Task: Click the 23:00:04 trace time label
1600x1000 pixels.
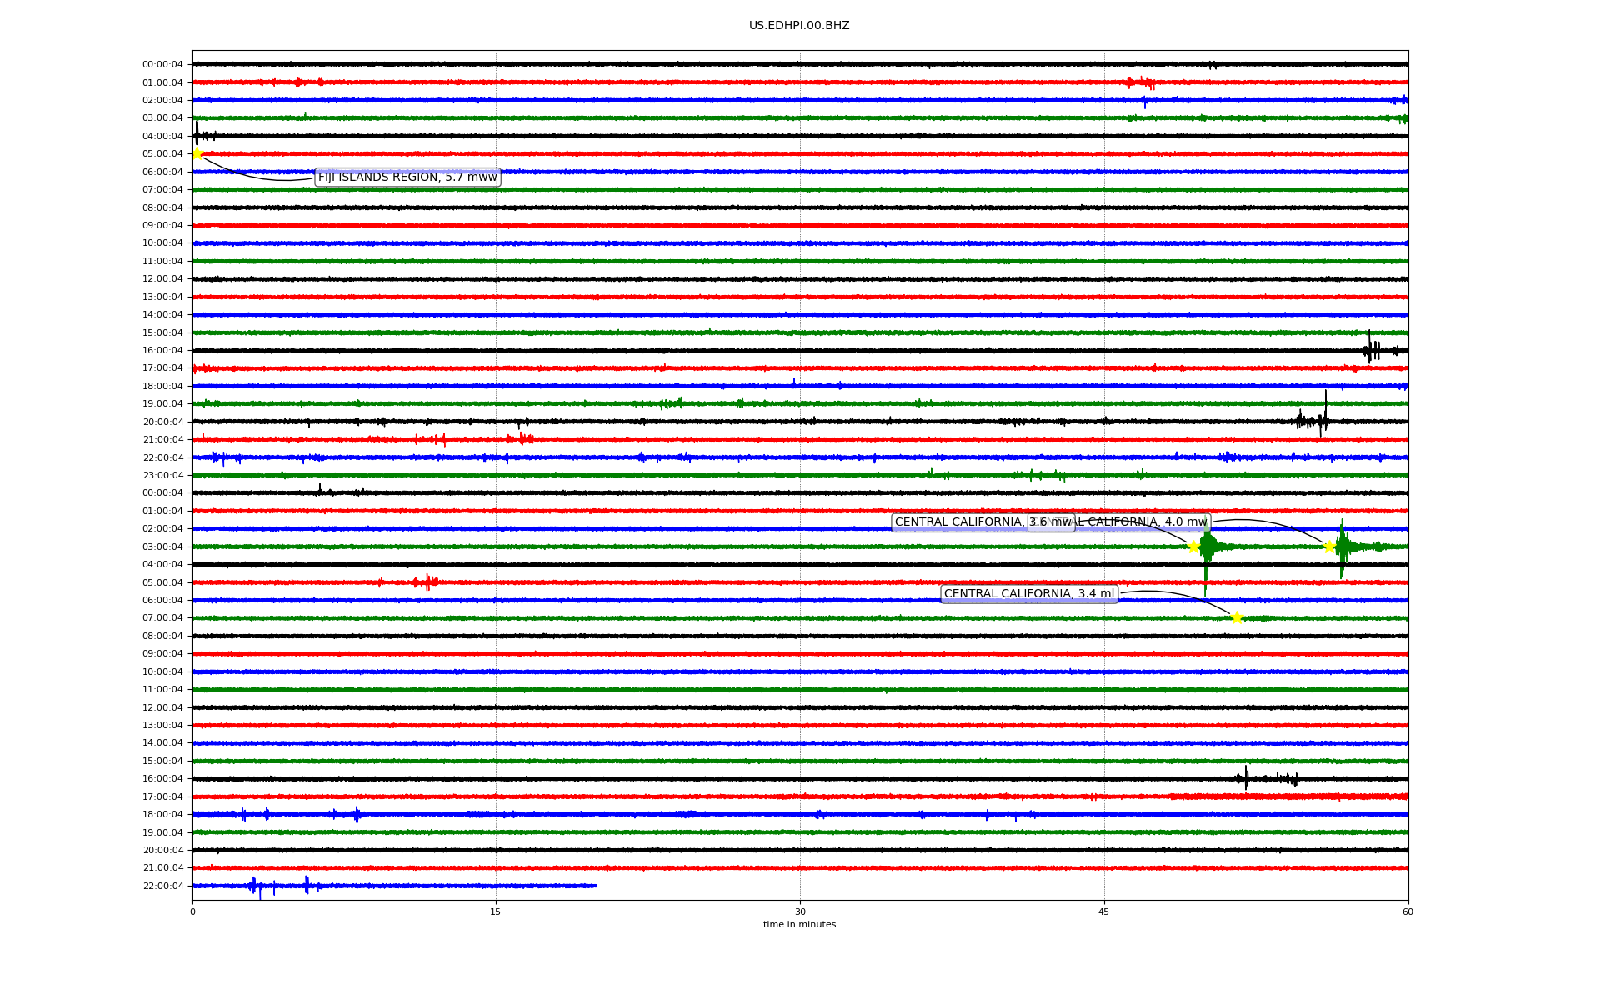Action: (x=162, y=475)
